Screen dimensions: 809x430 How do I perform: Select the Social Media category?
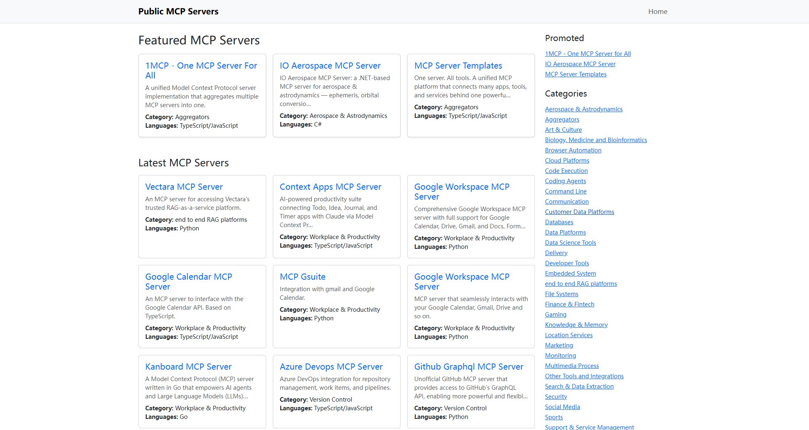tap(562, 407)
